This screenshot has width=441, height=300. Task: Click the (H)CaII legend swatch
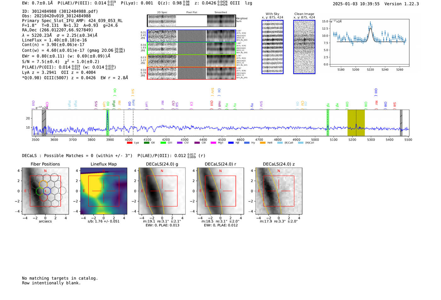(x=301, y=143)
